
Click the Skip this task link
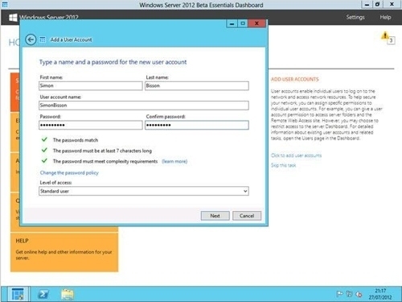[283, 165]
